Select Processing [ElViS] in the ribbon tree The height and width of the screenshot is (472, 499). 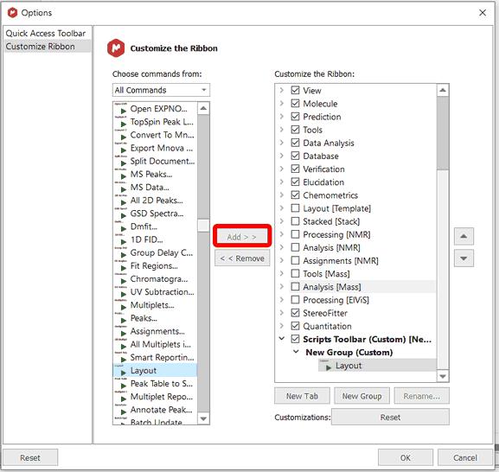pos(336,300)
